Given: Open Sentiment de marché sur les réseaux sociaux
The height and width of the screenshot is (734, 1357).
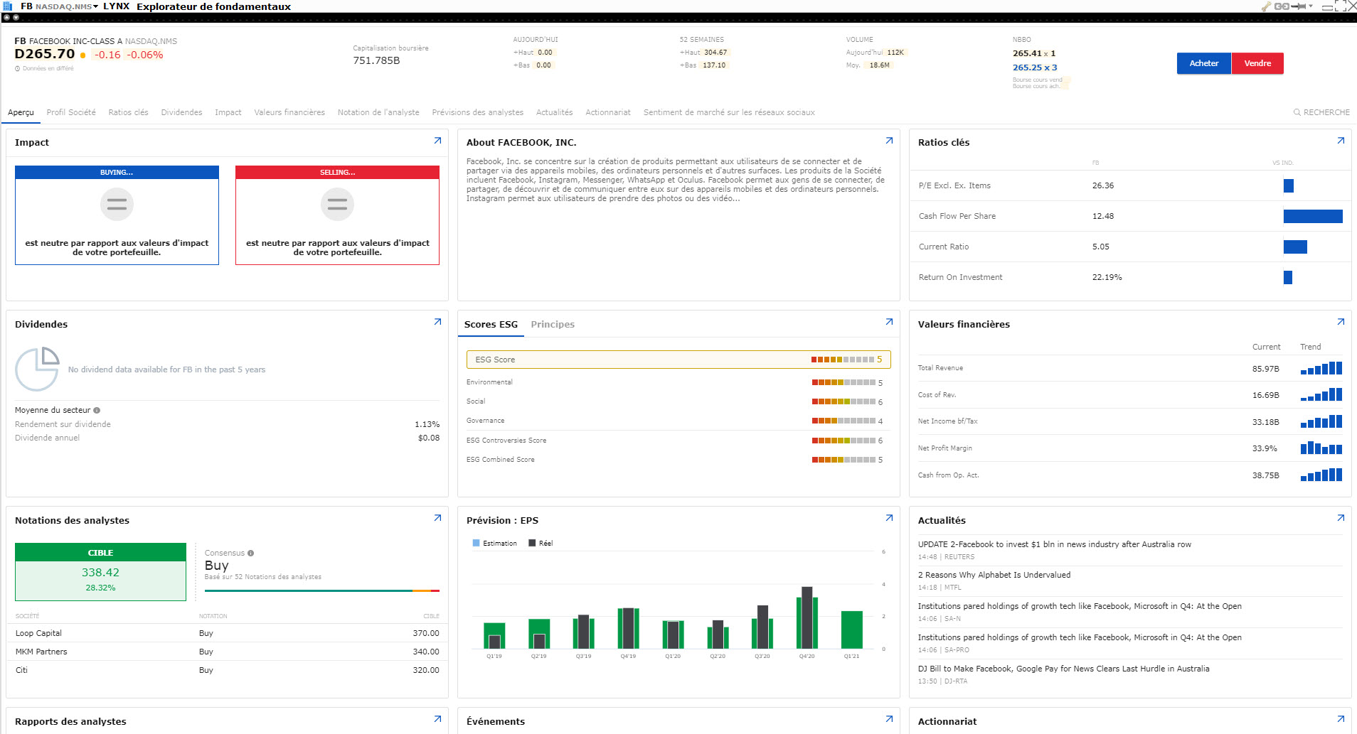Looking at the screenshot, I should click(729, 112).
